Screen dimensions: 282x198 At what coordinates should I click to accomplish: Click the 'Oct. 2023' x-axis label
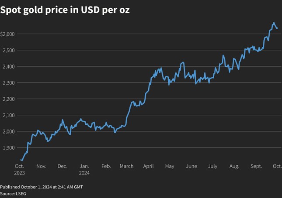[x=19, y=169]
